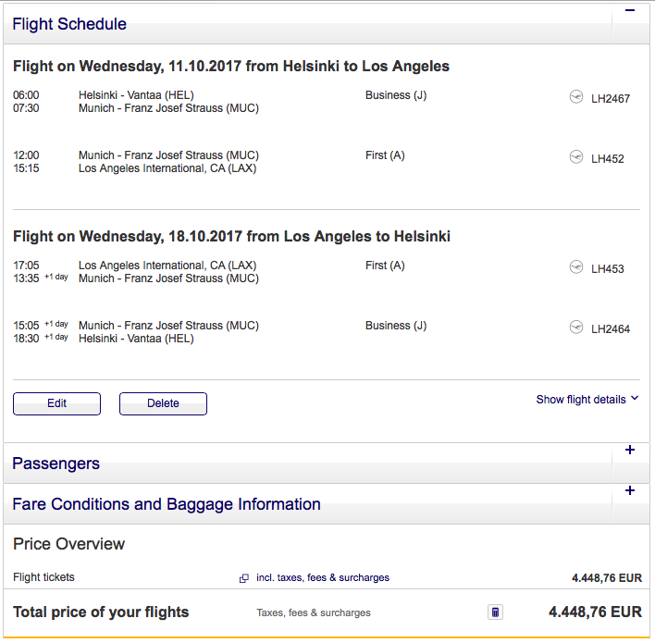Select flight number LH2464
Viewport: 655px width, 643px height.
click(611, 328)
